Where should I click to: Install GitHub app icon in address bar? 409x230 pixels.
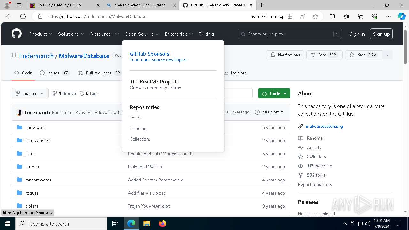click(290, 16)
